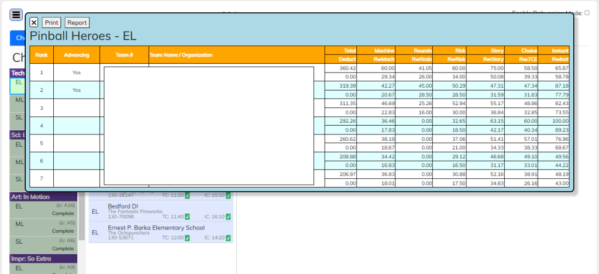Click rank 1 Advancing Yes cell
Screen dimensions: 599x274
pos(77,72)
